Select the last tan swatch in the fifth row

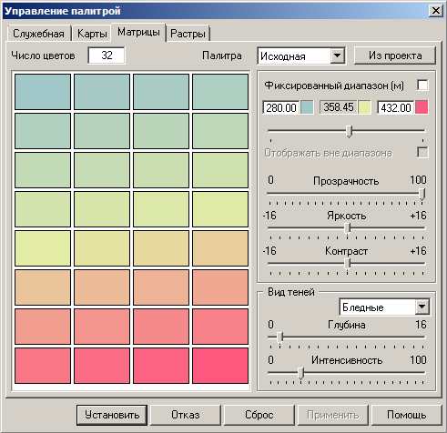(220, 248)
